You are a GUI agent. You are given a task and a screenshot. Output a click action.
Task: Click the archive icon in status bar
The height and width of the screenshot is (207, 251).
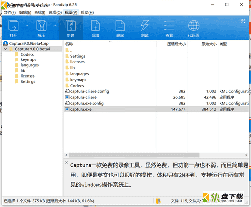158,201
